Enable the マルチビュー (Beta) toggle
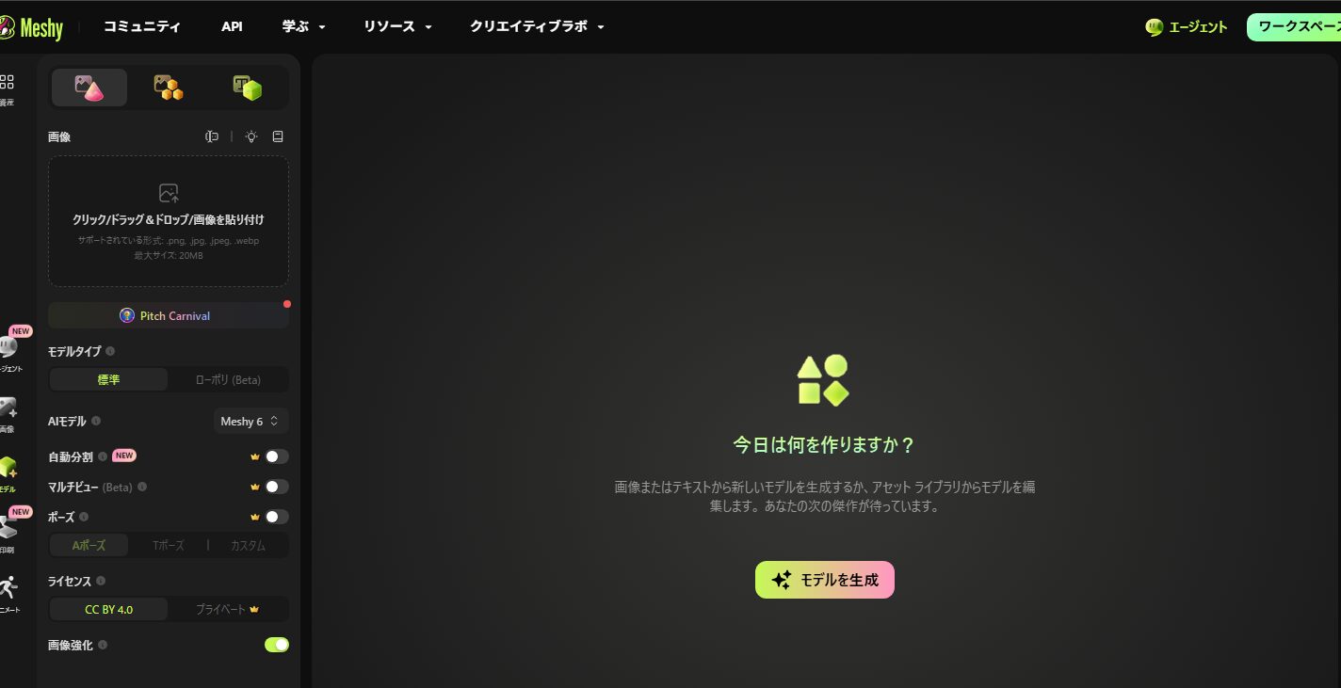Viewport: 1341px width, 688px height. click(x=276, y=487)
